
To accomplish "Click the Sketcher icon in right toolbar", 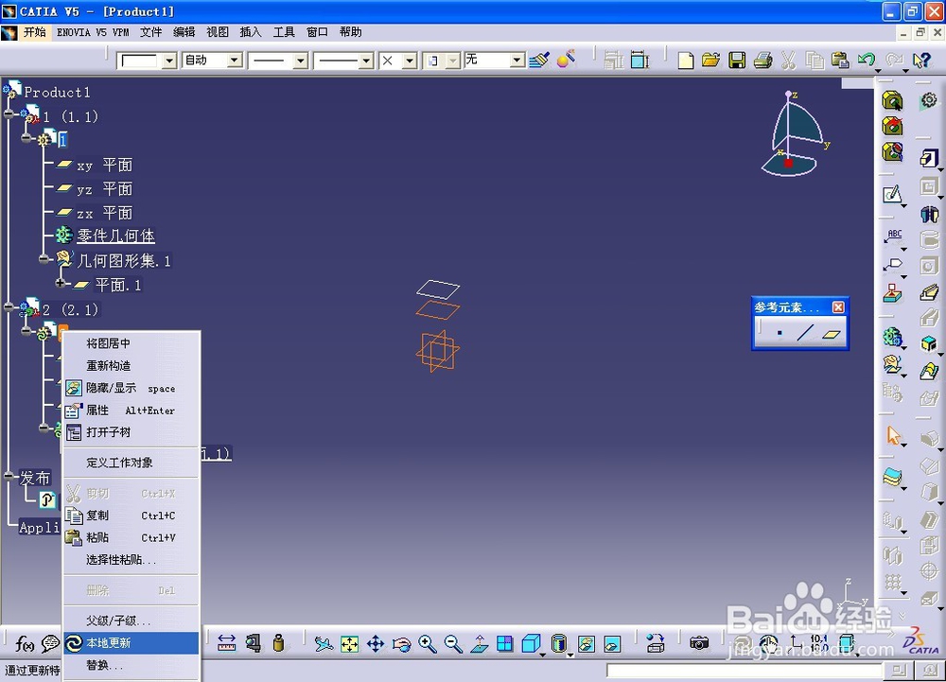I will [892, 194].
